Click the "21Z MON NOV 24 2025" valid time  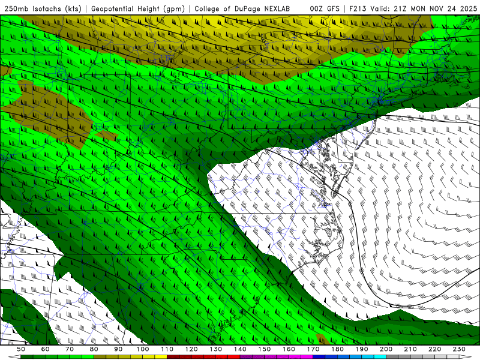point(436,9)
